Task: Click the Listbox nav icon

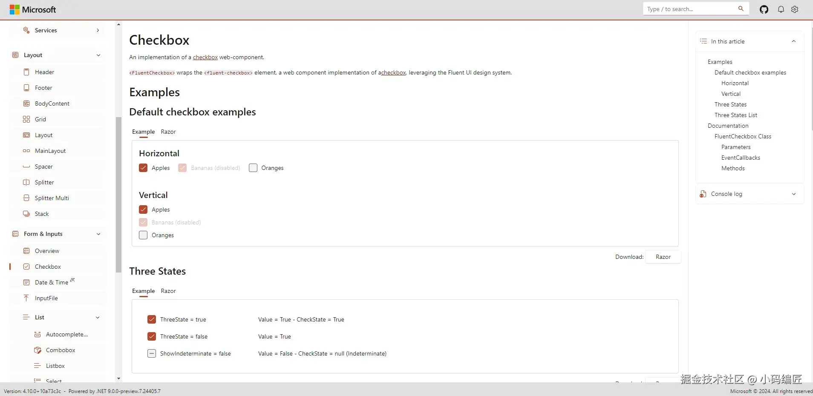Action: click(x=37, y=366)
